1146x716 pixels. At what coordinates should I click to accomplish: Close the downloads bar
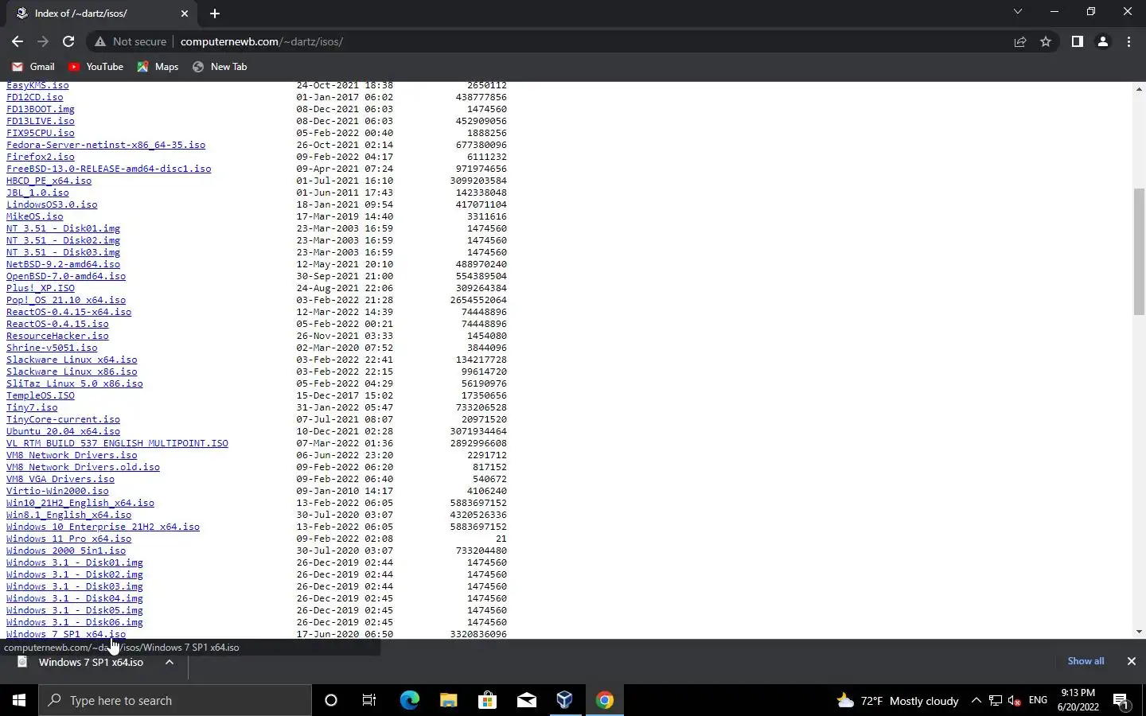(x=1131, y=661)
